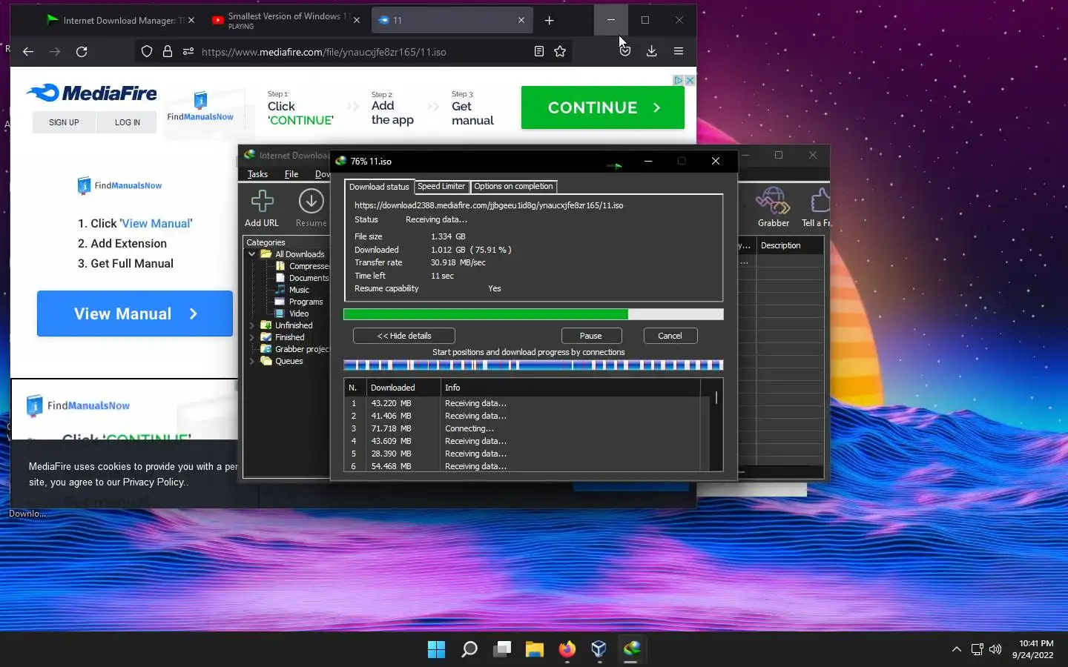Screen dimensions: 1068x667
Task: Open Firefox downloads panel arrow
Action: pyautogui.click(x=651, y=51)
